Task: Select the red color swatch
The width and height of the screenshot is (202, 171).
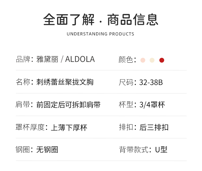Action: pos(162,60)
